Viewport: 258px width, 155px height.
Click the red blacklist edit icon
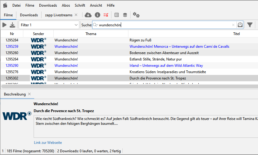[x=106, y=15]
